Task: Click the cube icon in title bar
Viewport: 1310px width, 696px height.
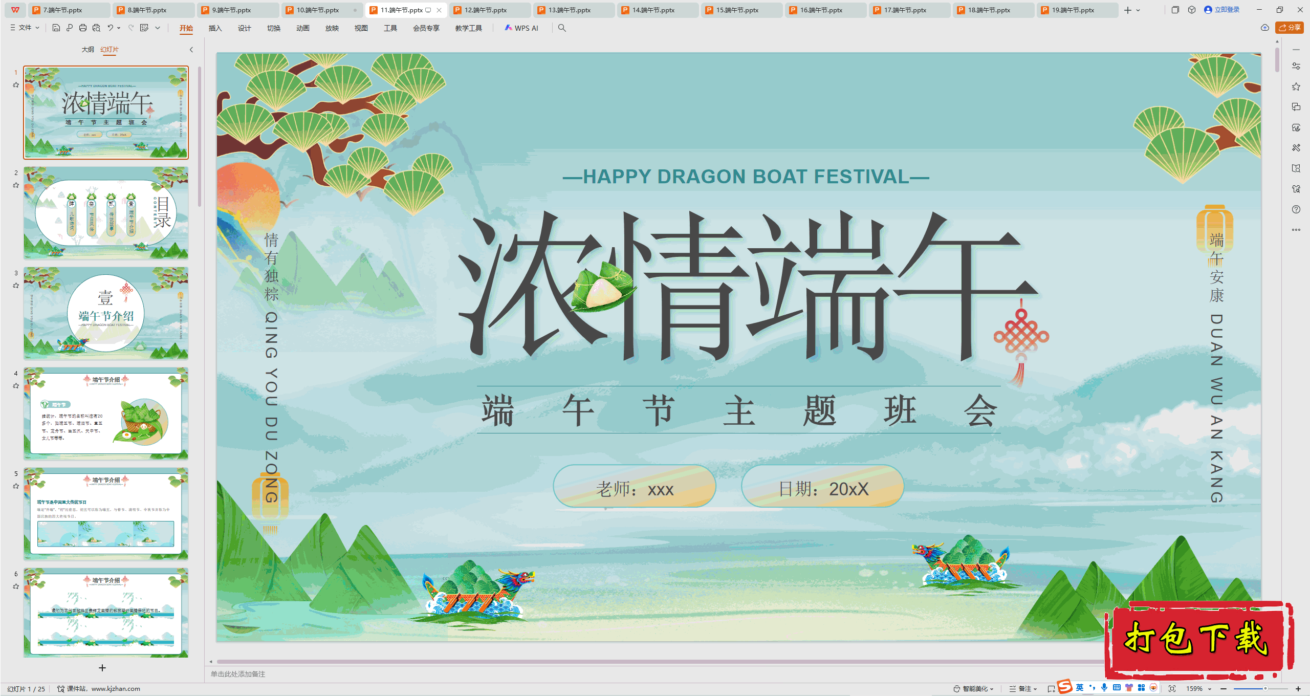Action: [1192, 10]
